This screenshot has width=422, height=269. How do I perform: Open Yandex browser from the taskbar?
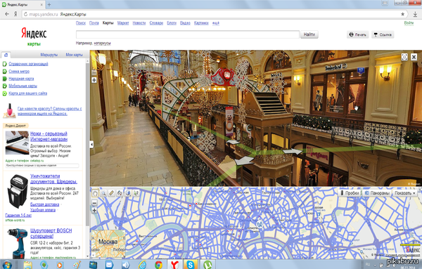click(x=174, y=265)
